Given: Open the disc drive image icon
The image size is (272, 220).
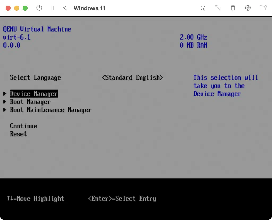Looking at the screenshot, I should point(248,8).
